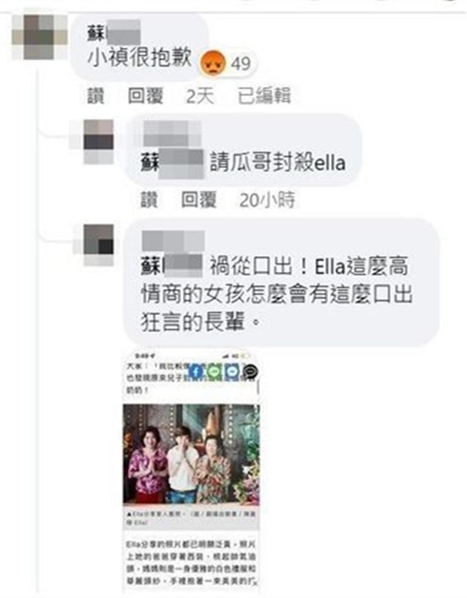Open the blurred author name above 禍從口出 reply
Viewport: 467px width, 598px height.
(x=173, y=241)
